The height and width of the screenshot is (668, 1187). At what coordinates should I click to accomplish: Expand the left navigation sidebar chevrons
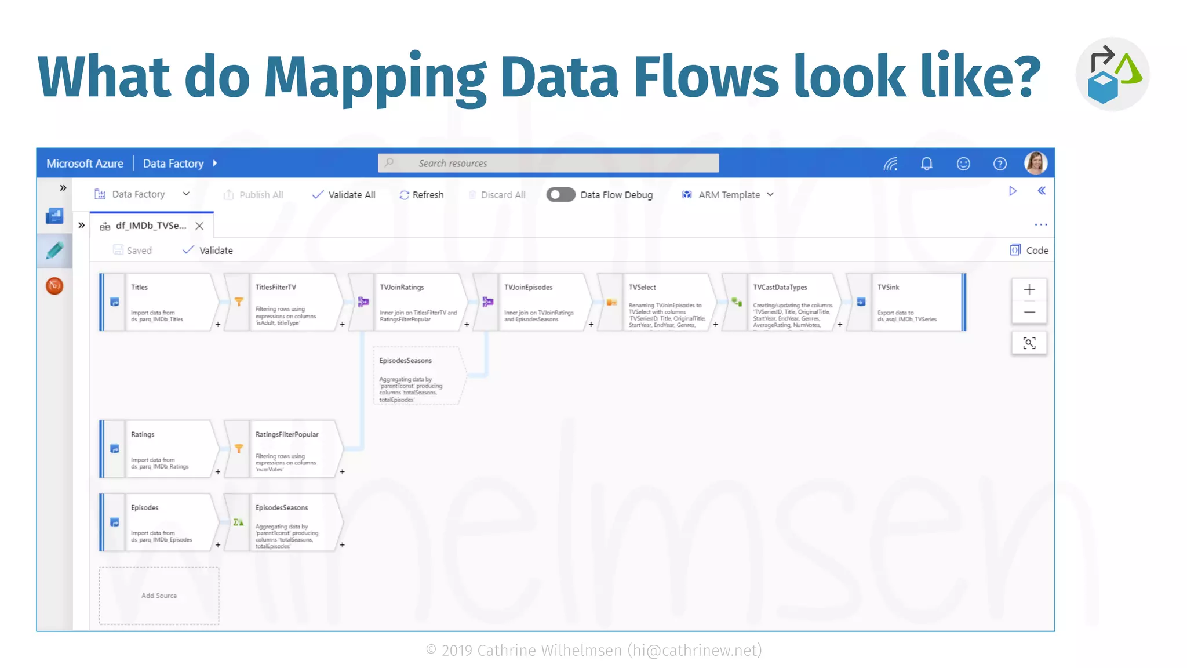click(63, 188)
